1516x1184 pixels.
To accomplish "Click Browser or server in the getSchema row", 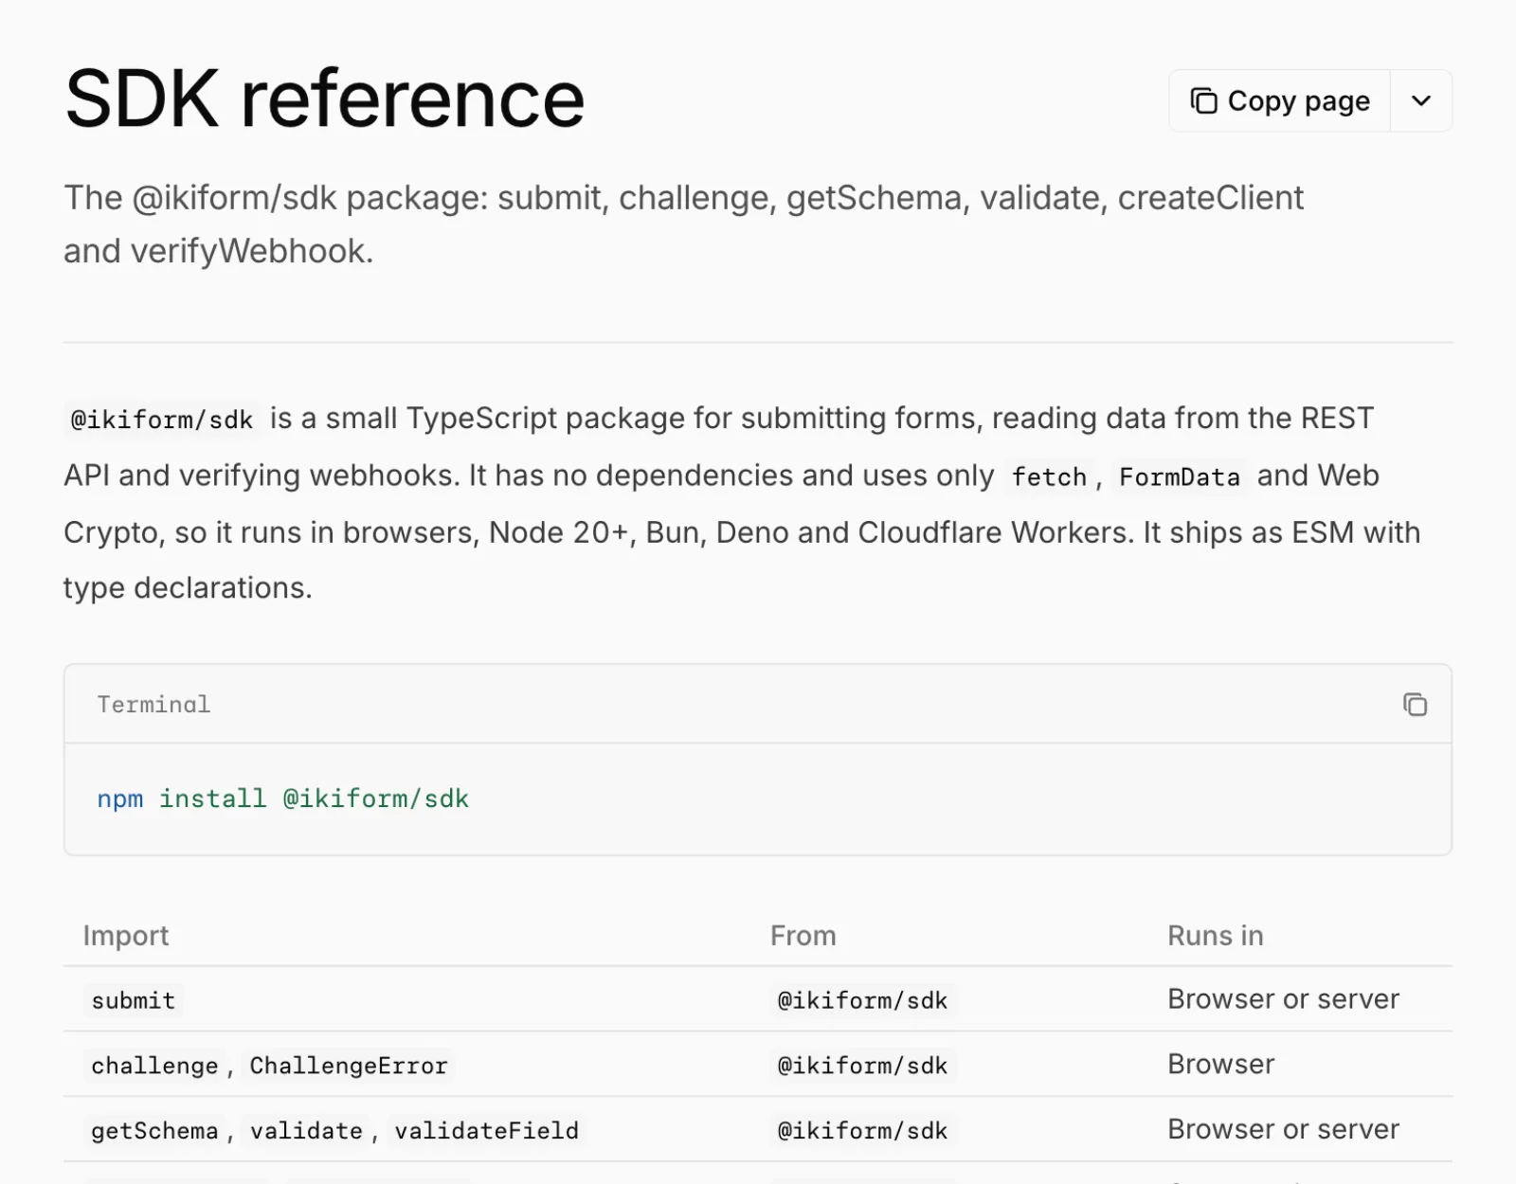I will pos(1283,1130).
